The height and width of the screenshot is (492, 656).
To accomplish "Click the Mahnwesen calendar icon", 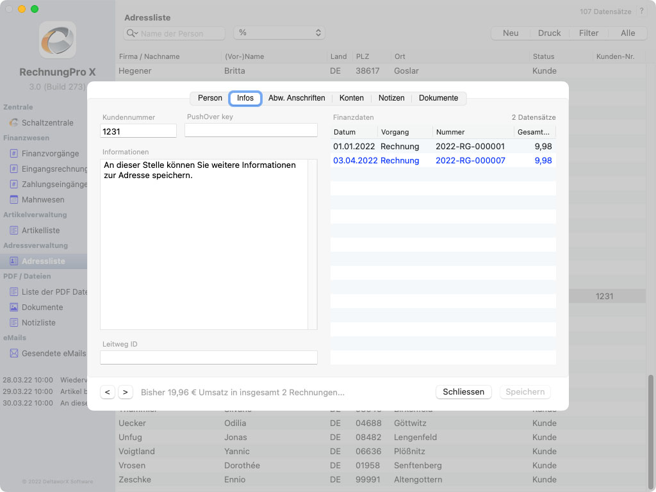I will (x=13, y=199).
